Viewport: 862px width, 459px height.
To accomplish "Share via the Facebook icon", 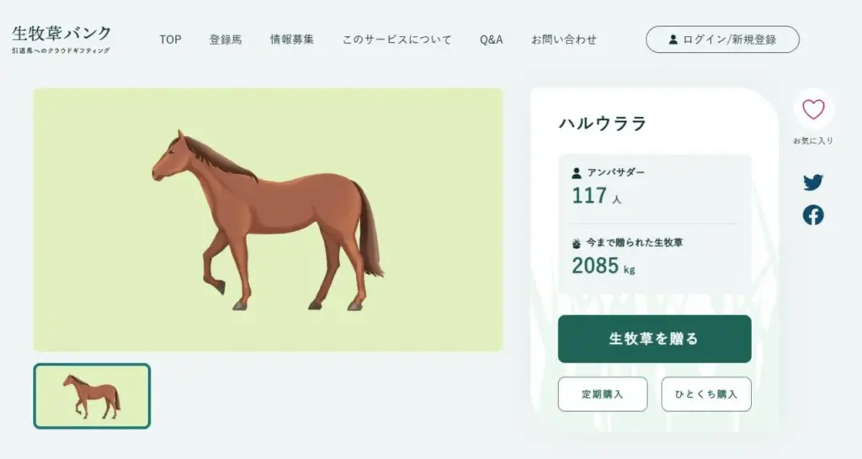I will tap(813, 215).
